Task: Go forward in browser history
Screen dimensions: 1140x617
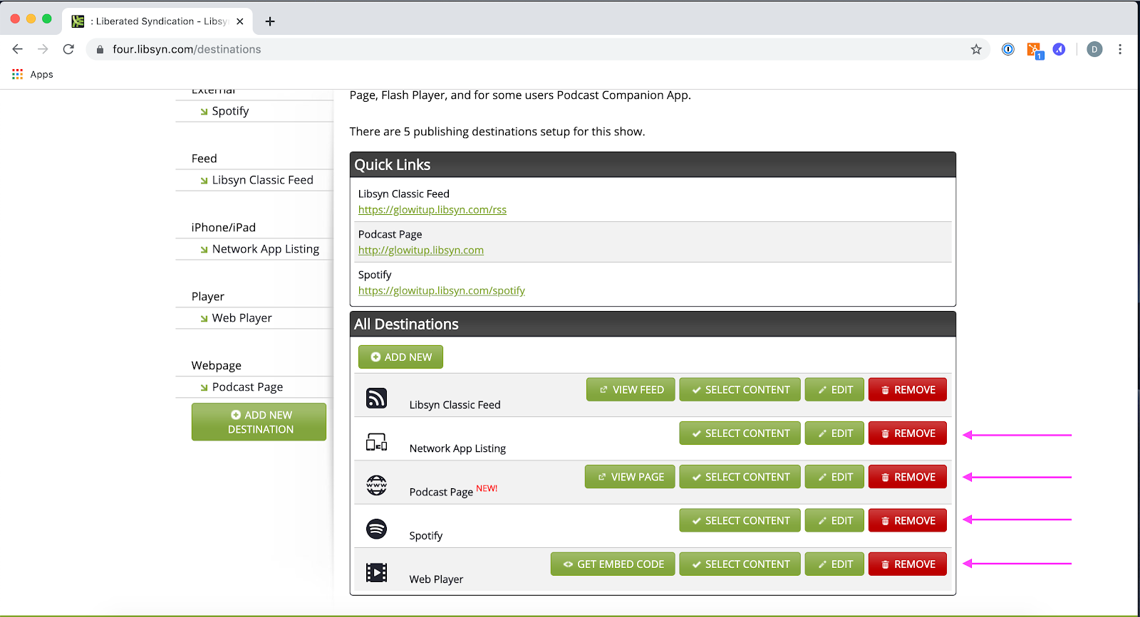Action: (x=43, y=49)
